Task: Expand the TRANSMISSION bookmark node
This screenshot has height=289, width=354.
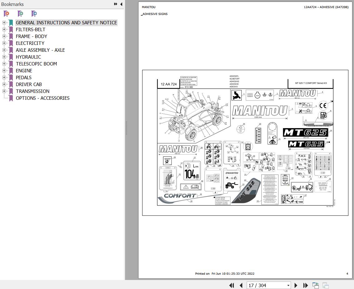Action: click(4, 91)
